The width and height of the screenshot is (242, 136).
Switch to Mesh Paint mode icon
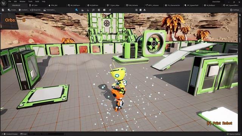93,10
